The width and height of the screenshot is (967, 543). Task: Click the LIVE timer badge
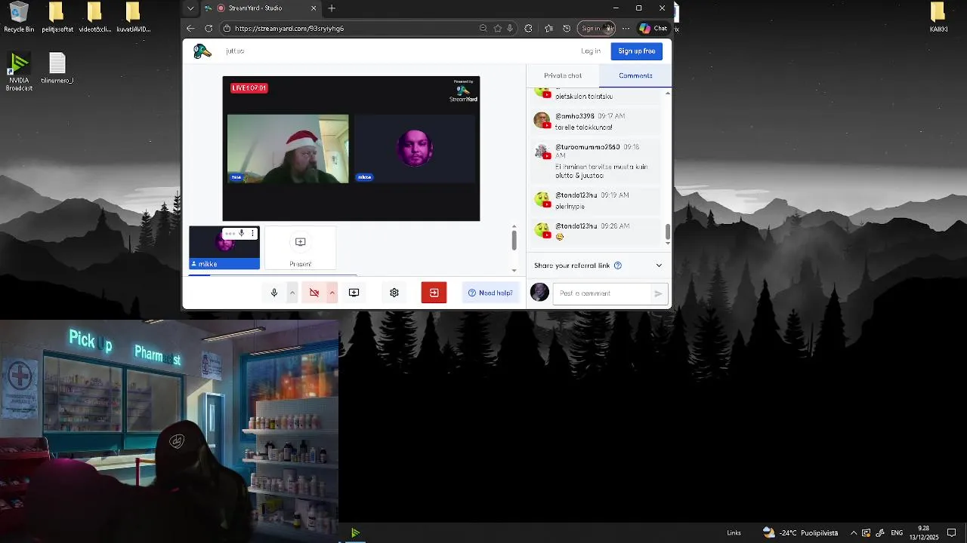[249, 88]
